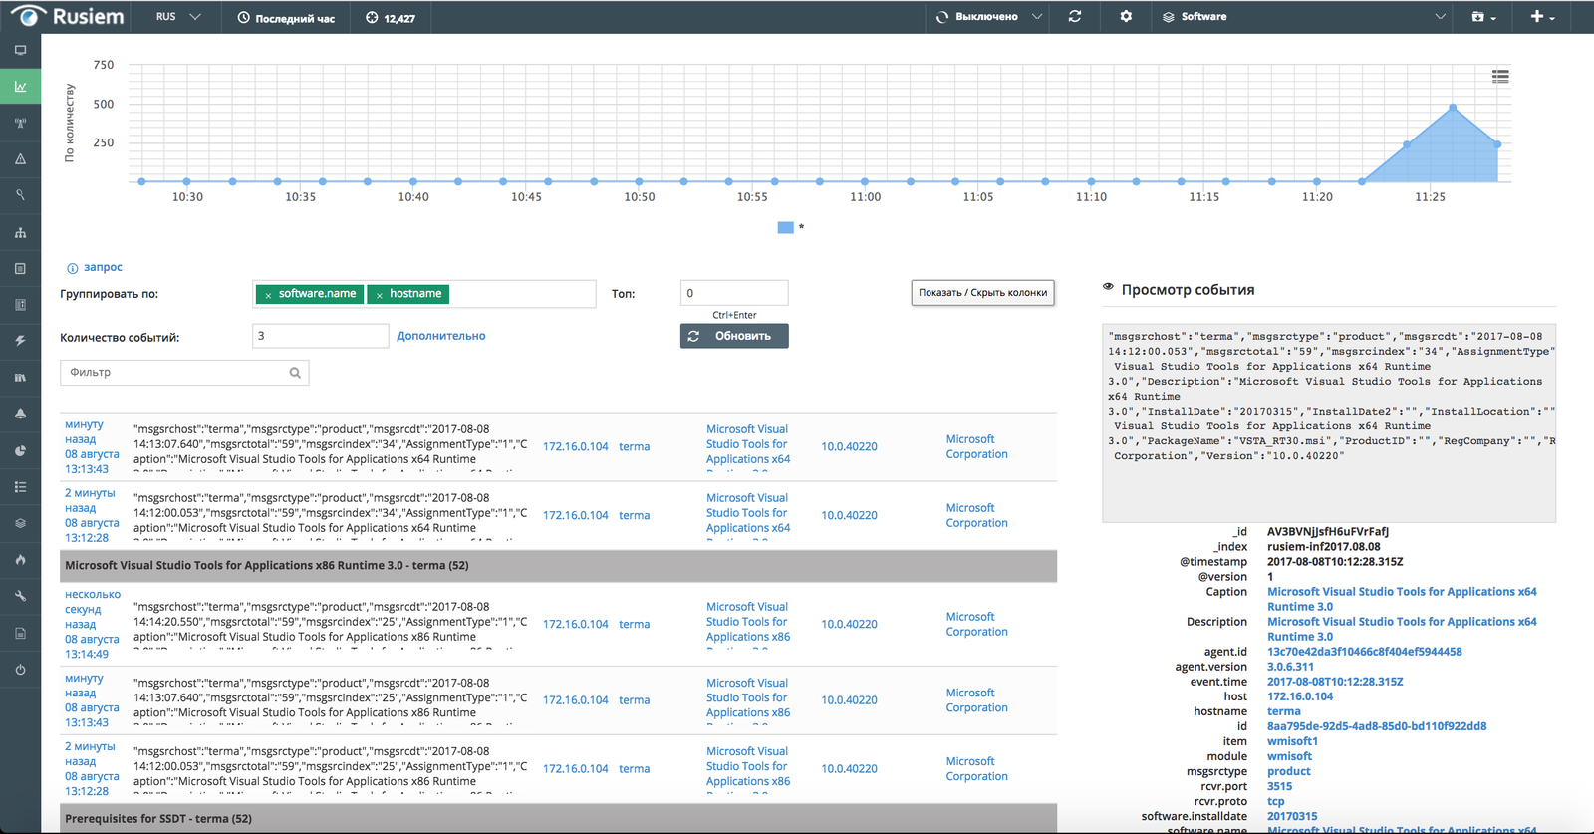Click the magnifier icon in Фильтр field

[x=295, y=373]
